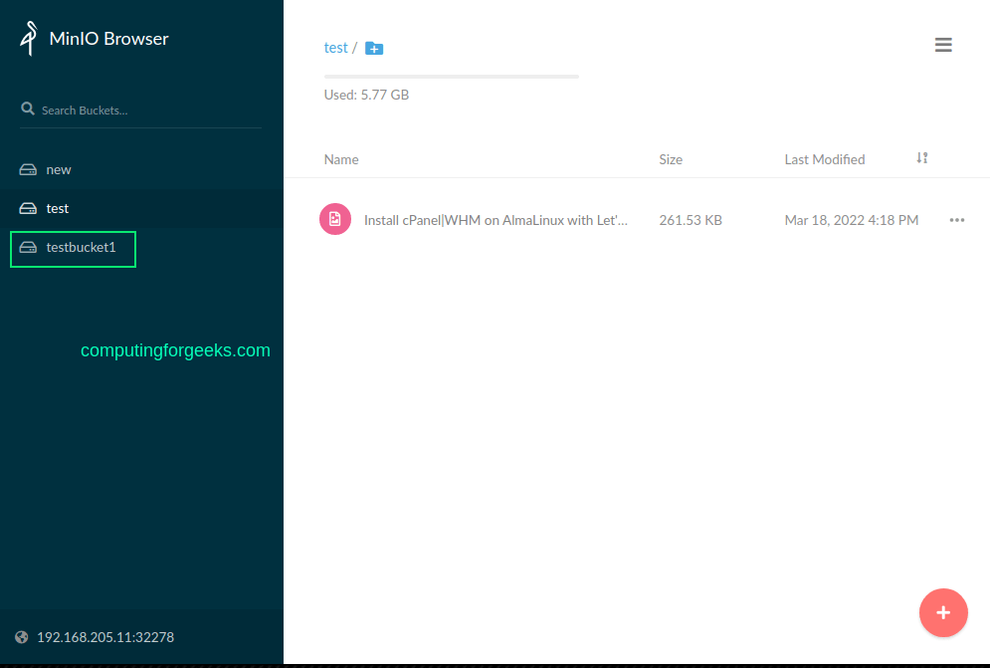Open the test breadcrumb link
Screen dimensions: 990x668
335,47
